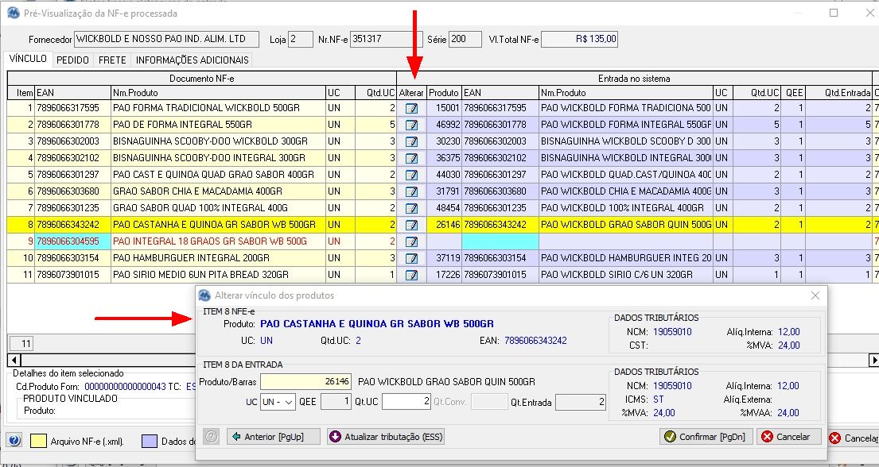Click the greyed help icon in the dialog
This screenshot has height=467, width=879.
pyautogui.click(x=211, y=437)
